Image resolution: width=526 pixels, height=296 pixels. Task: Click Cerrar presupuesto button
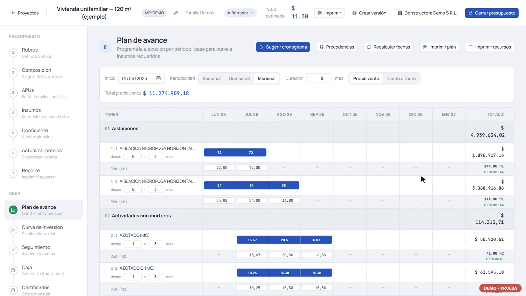point(491,13)
